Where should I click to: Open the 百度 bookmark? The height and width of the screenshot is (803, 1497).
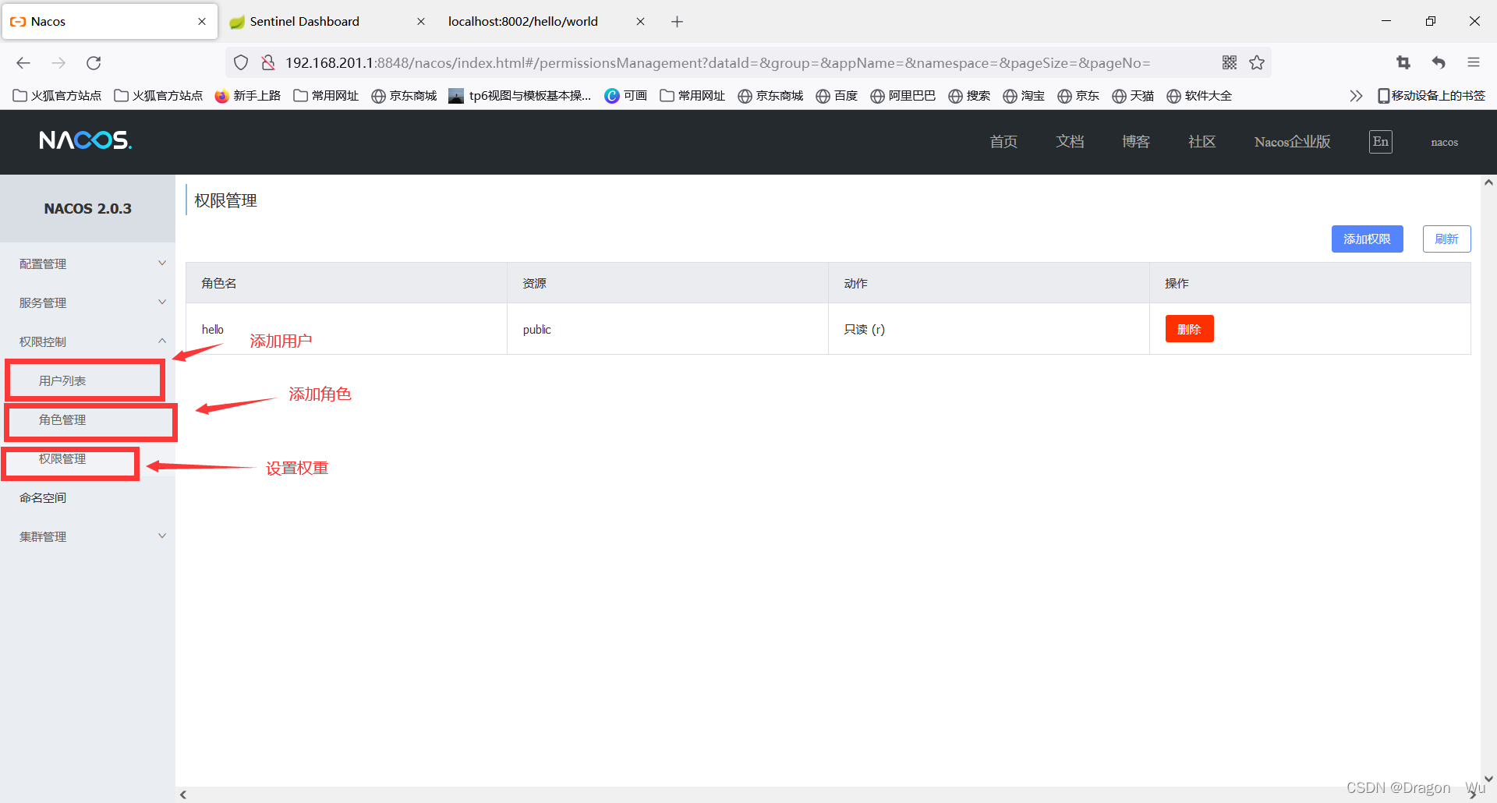coord(837,96)
